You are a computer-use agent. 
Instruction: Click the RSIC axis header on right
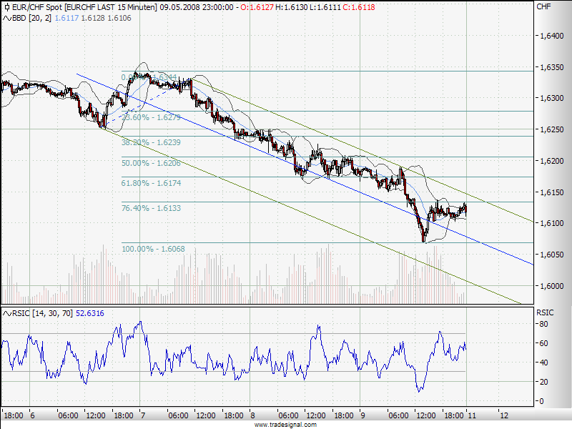(545, 312)
